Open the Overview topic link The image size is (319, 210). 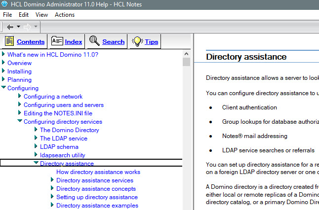click(20, 63)
